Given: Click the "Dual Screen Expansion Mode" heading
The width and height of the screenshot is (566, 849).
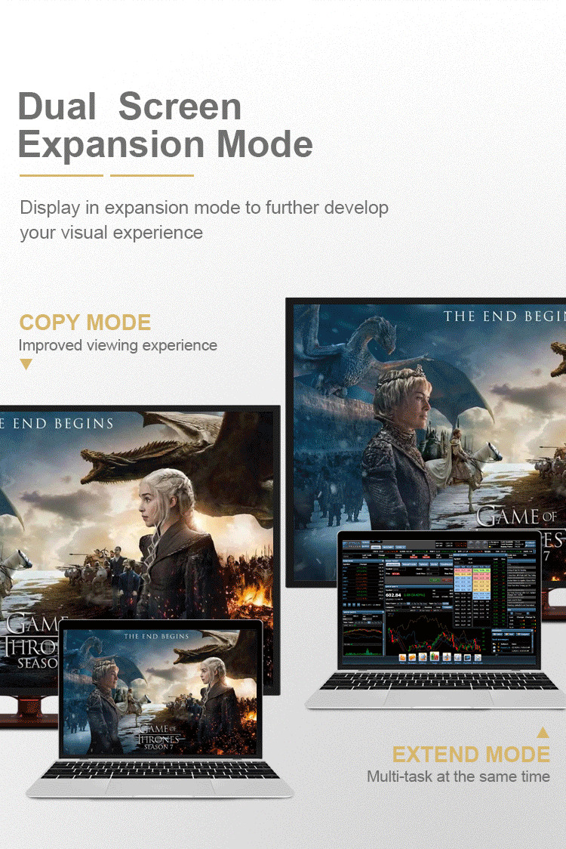Looking at the screenshot, I should pyautogui.click(x=165, y=125).
